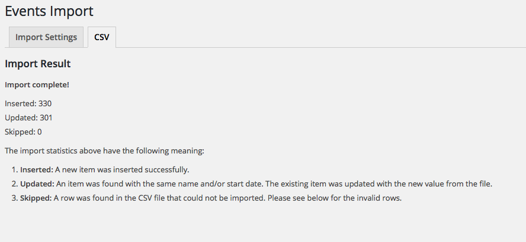526x242 pixels.
Task: Select the CSV tab
Action: [102, 37]
